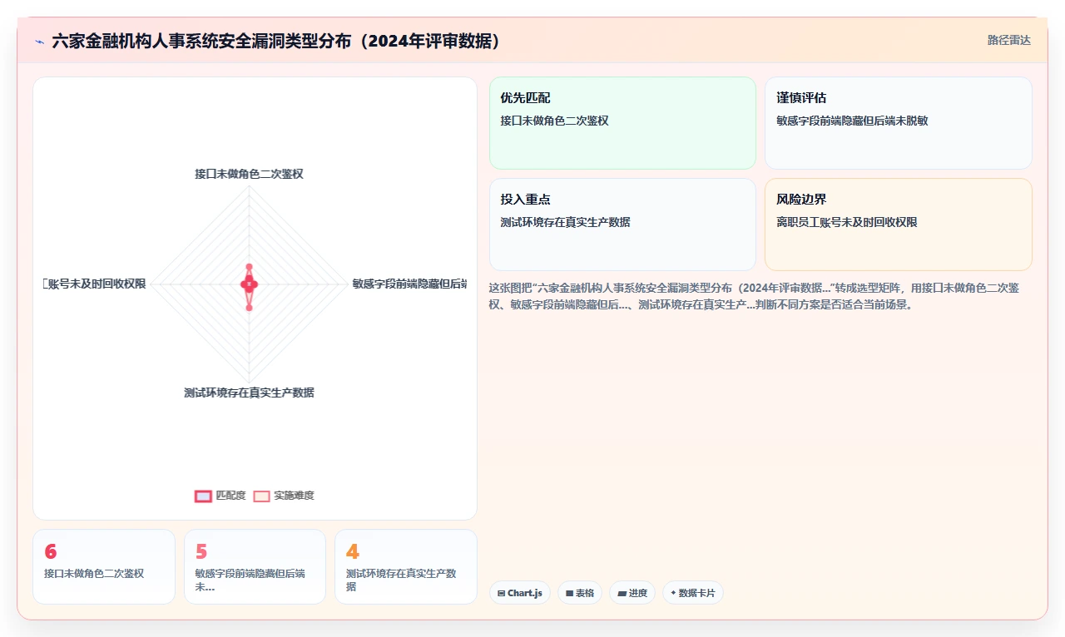
Task: Click the radar axis label 测试环境存在真实生产数据
Action: coord(249,393)
